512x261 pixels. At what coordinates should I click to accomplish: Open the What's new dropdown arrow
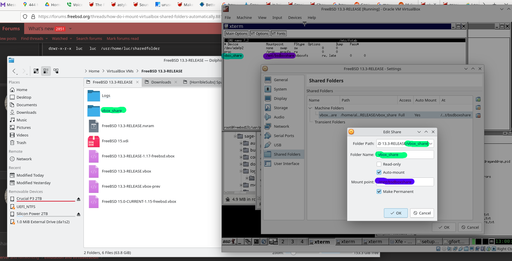point(70,29)
